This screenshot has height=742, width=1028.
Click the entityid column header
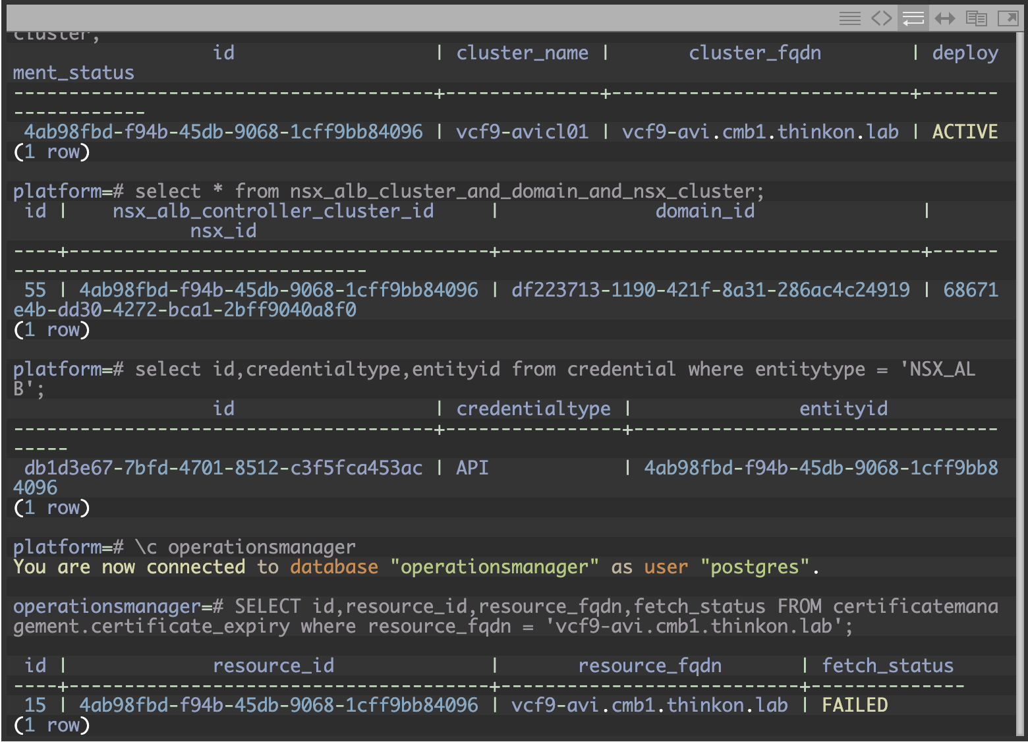843,409
